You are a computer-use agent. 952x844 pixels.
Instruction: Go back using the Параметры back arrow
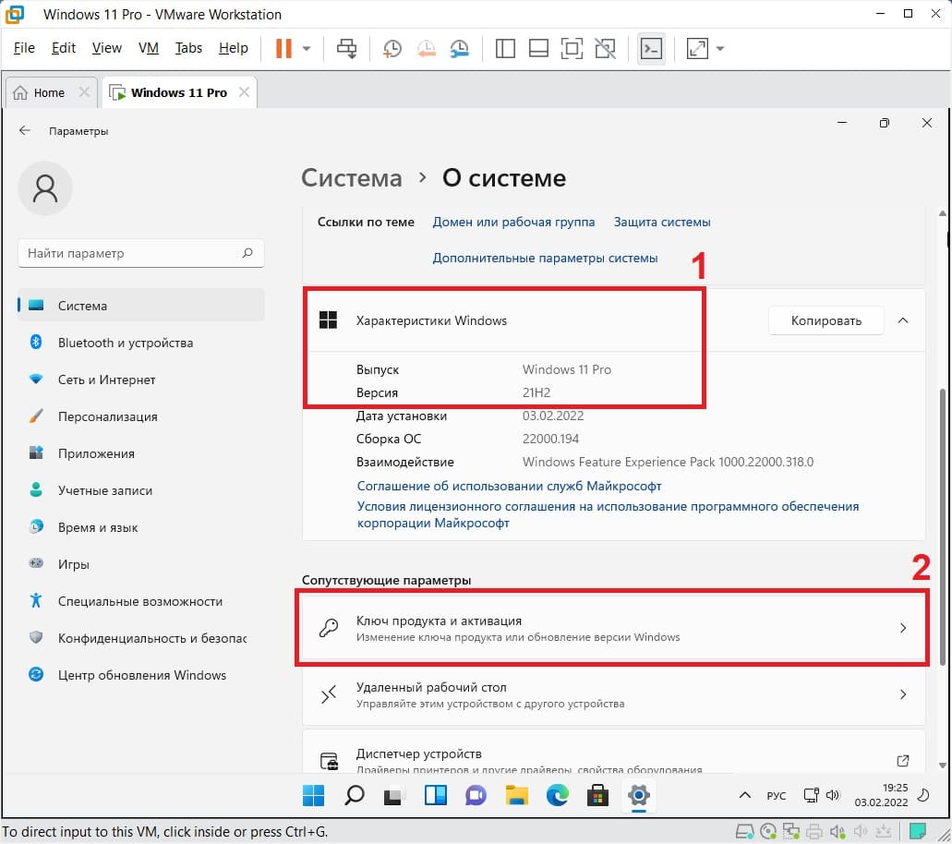24,130
